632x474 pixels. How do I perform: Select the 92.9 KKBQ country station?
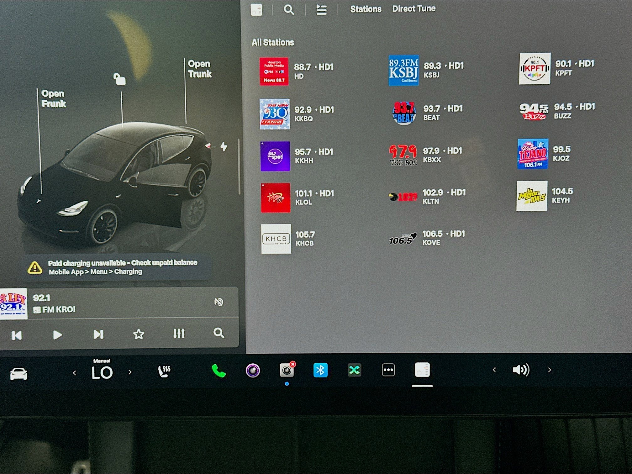click(x=297, y=114)
